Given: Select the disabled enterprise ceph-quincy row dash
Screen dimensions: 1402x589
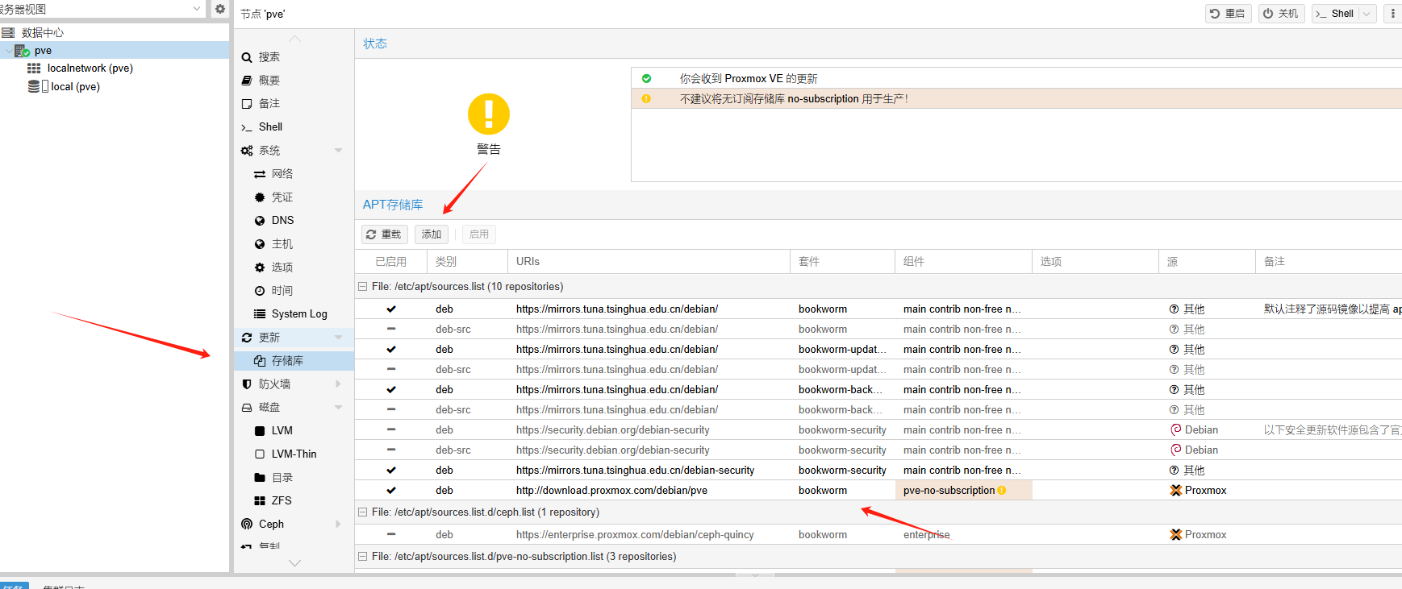Looking at the screenshot, I should click(391, 535).
